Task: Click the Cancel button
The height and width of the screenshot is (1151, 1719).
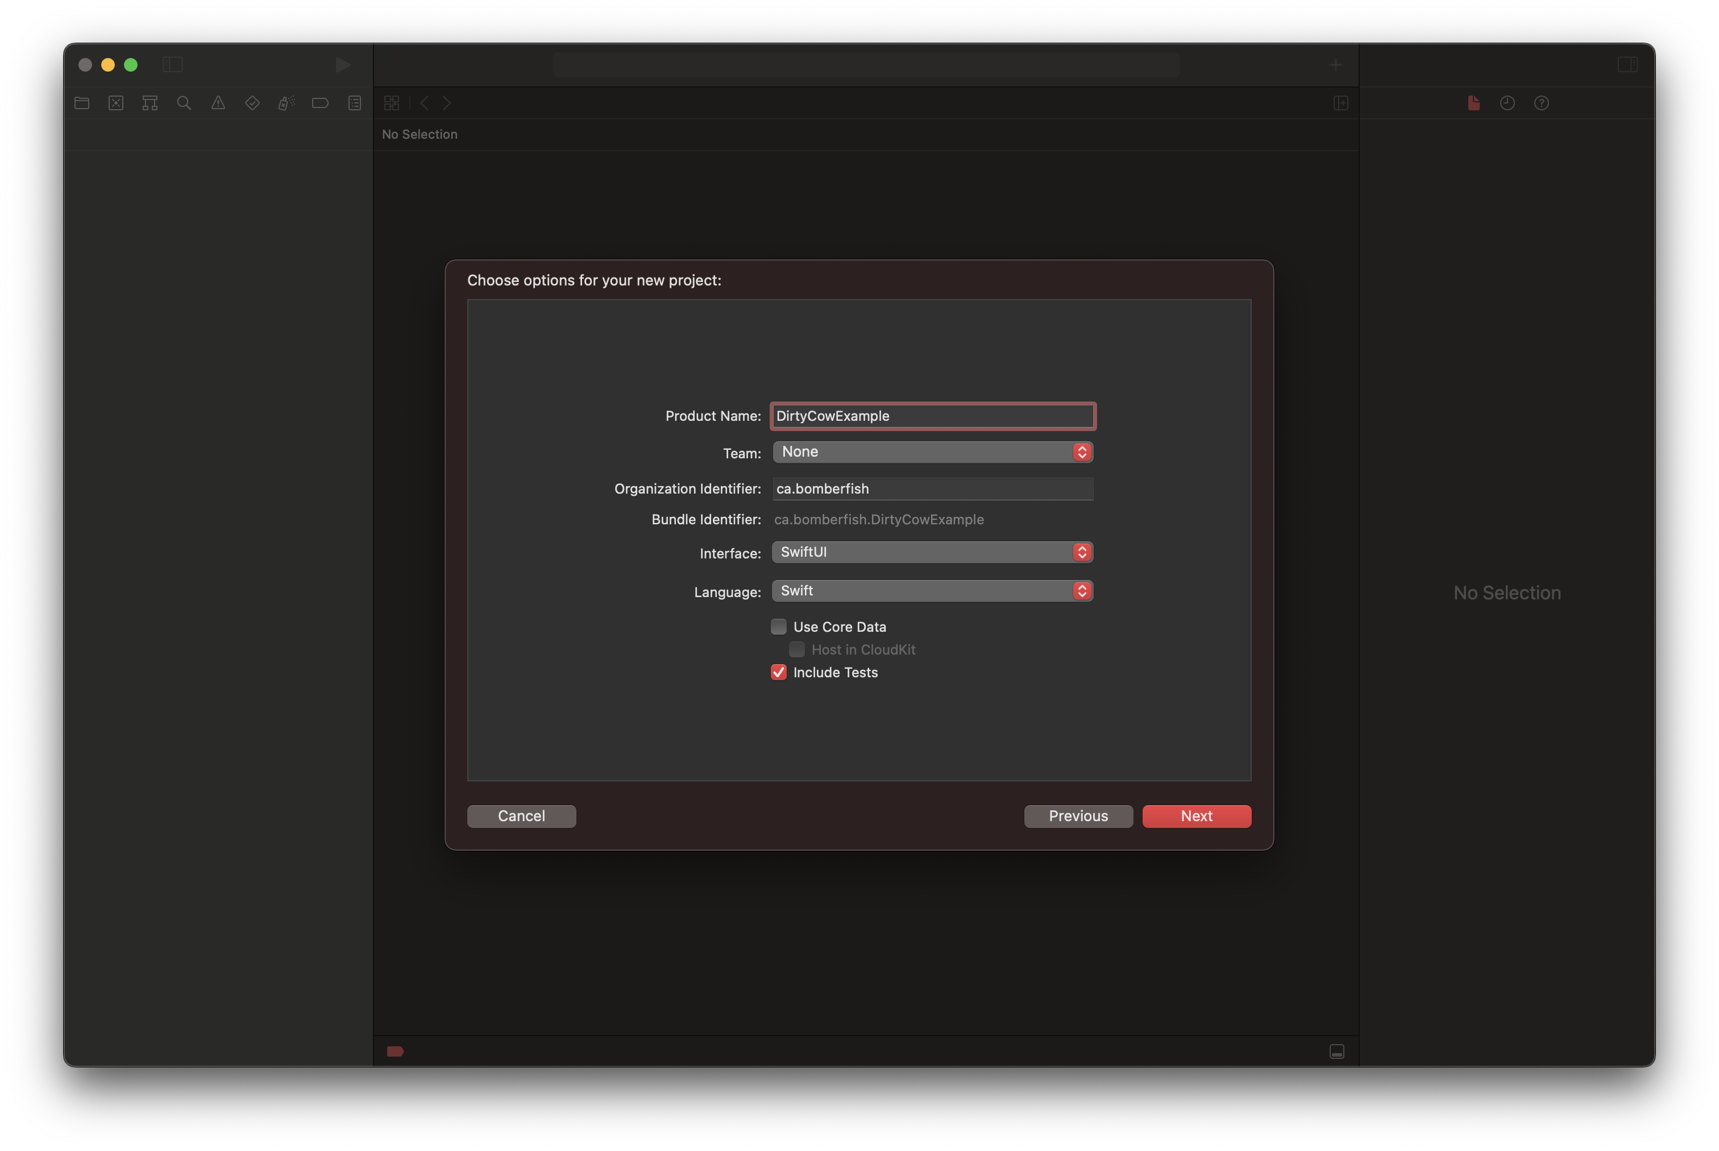Action: pyautogui.click(x=521, y=815)
